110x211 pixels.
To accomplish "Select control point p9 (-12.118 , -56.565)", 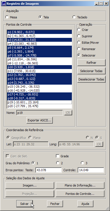I will coord(40,63).
